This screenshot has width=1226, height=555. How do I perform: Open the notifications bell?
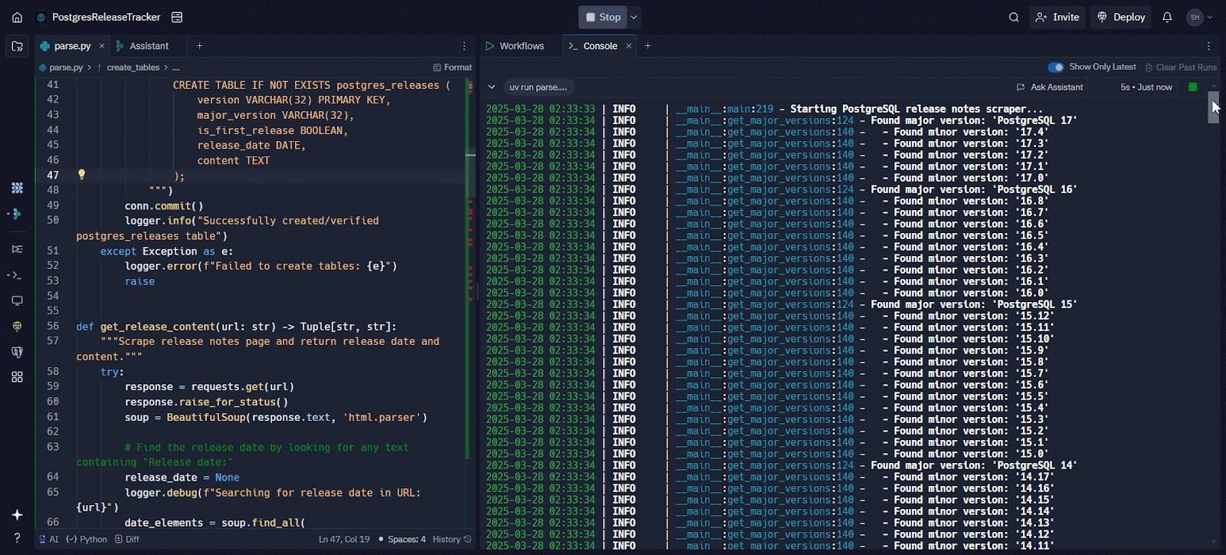(1167, 17)
